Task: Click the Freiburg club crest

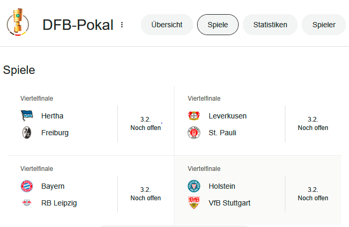Action: pos(27,133)
